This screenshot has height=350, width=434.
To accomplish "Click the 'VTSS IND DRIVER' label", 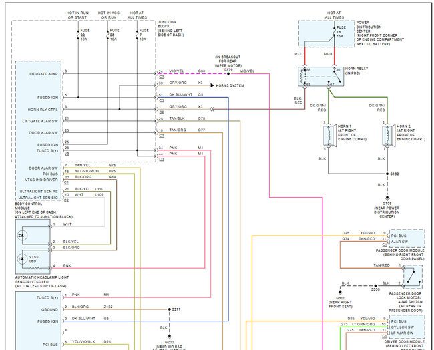I will point(41,180).
